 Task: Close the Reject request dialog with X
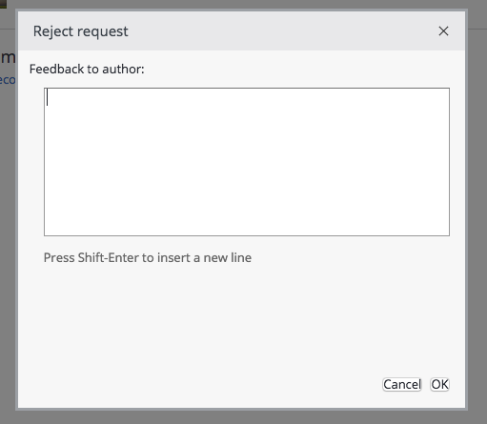tap(443, 31)
